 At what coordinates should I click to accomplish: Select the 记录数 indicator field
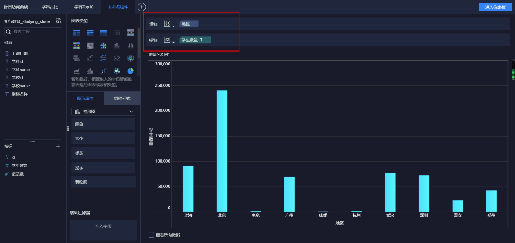pyautogui.click(x=18, y=174)
